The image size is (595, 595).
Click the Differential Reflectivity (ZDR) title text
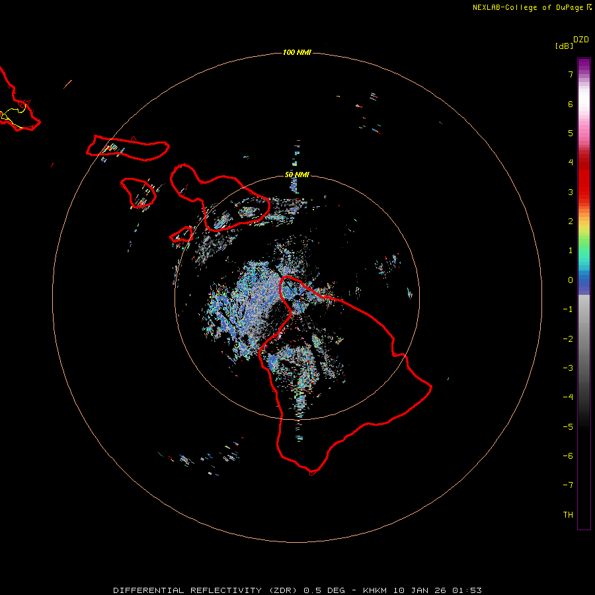point(206,590)
